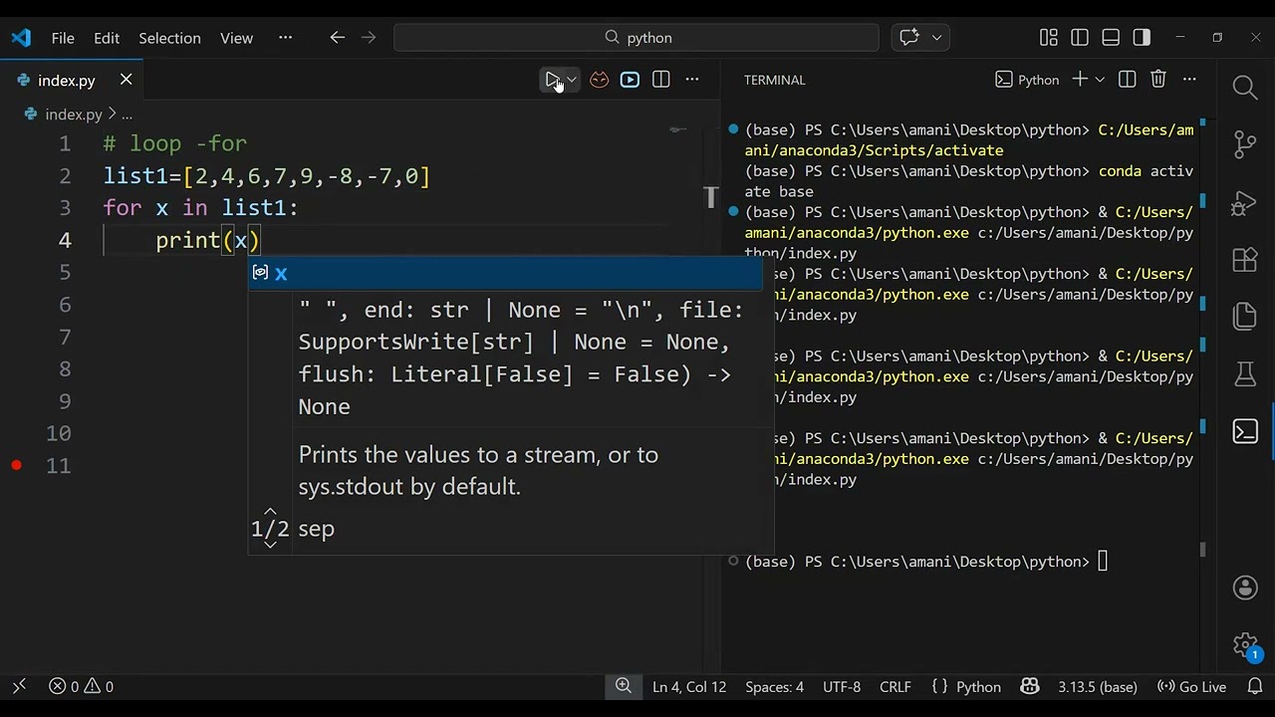Viewport: 1275px width, 717px height.
Task: Click the Python terminal profile label
Action: point(1027,80)
